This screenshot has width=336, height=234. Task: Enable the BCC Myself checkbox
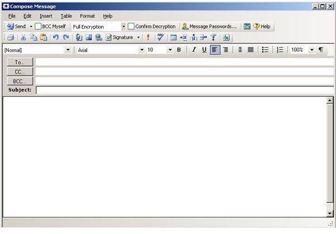pos(38,26)
